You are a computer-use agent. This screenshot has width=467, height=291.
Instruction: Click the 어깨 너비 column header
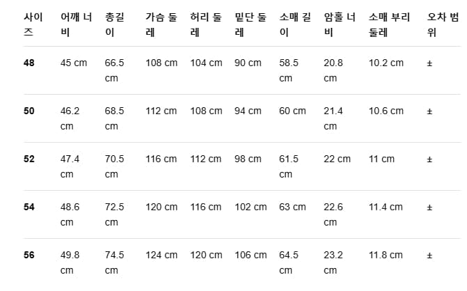77,24
